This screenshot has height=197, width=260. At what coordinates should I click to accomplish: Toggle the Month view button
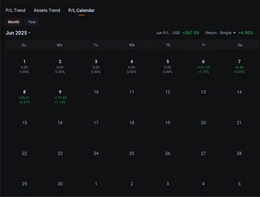pyautogui.click(x=13, y=22)
